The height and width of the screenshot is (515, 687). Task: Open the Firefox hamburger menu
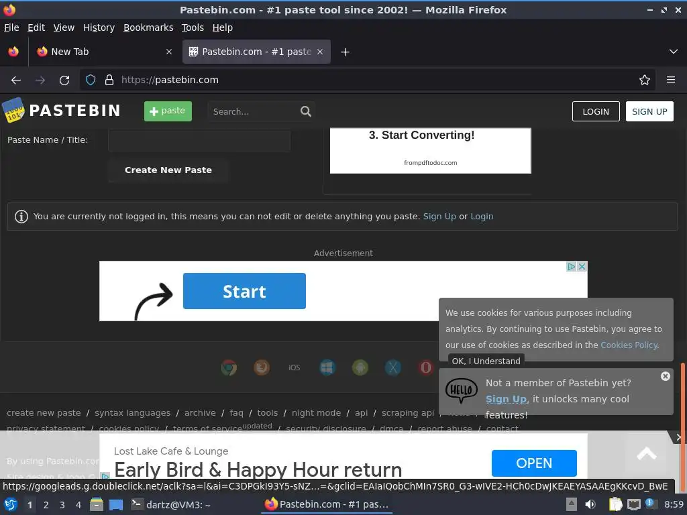pos(671,80)
